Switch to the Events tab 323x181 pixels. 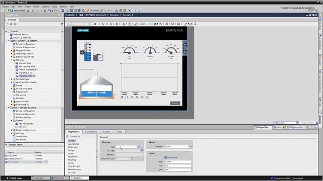(x=106, y=132)
